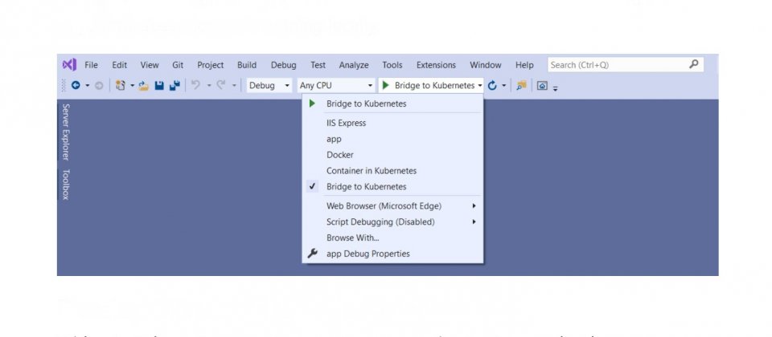Select Docker as the launch profile

339,155
